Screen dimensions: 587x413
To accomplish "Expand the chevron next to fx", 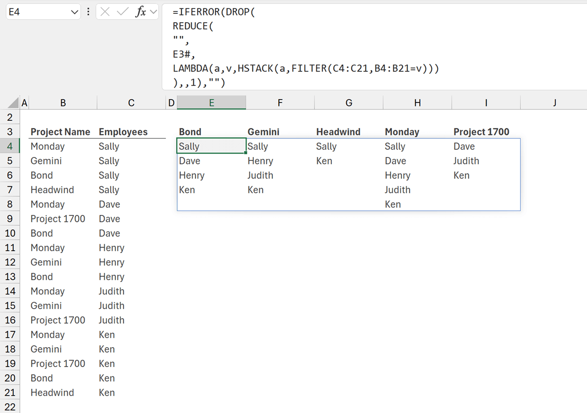I will 153,12.
